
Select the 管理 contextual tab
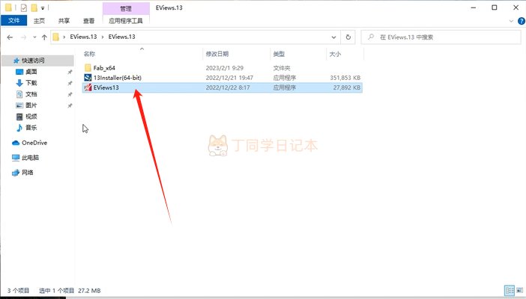tap(126, 8)
